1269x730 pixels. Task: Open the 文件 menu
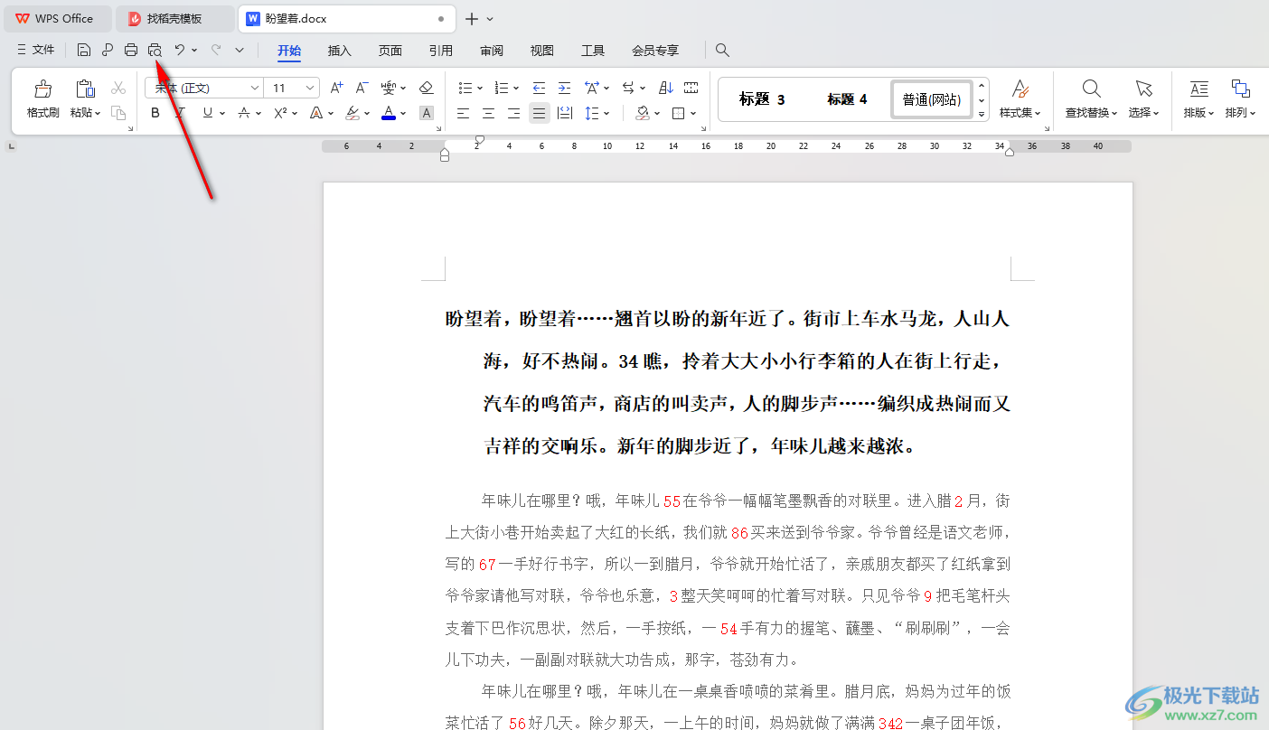[x=36, y=51]
